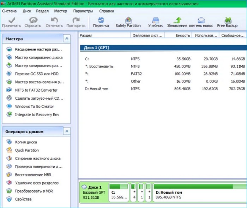Select Восстановление MBR operation
The image size is (247, 208).
click(x=33, y=175)
